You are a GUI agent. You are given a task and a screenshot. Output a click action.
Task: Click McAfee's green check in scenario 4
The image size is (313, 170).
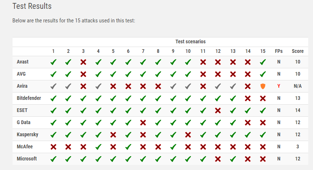pos(98,147)
